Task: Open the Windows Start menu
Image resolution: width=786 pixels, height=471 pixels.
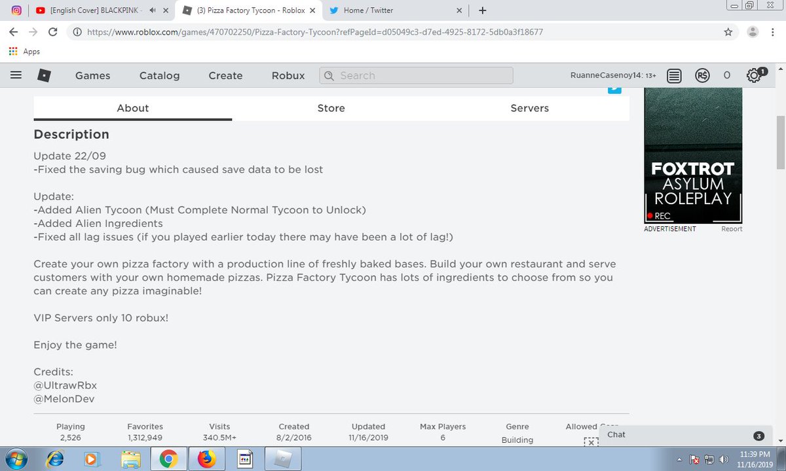Action: point(16,459)
